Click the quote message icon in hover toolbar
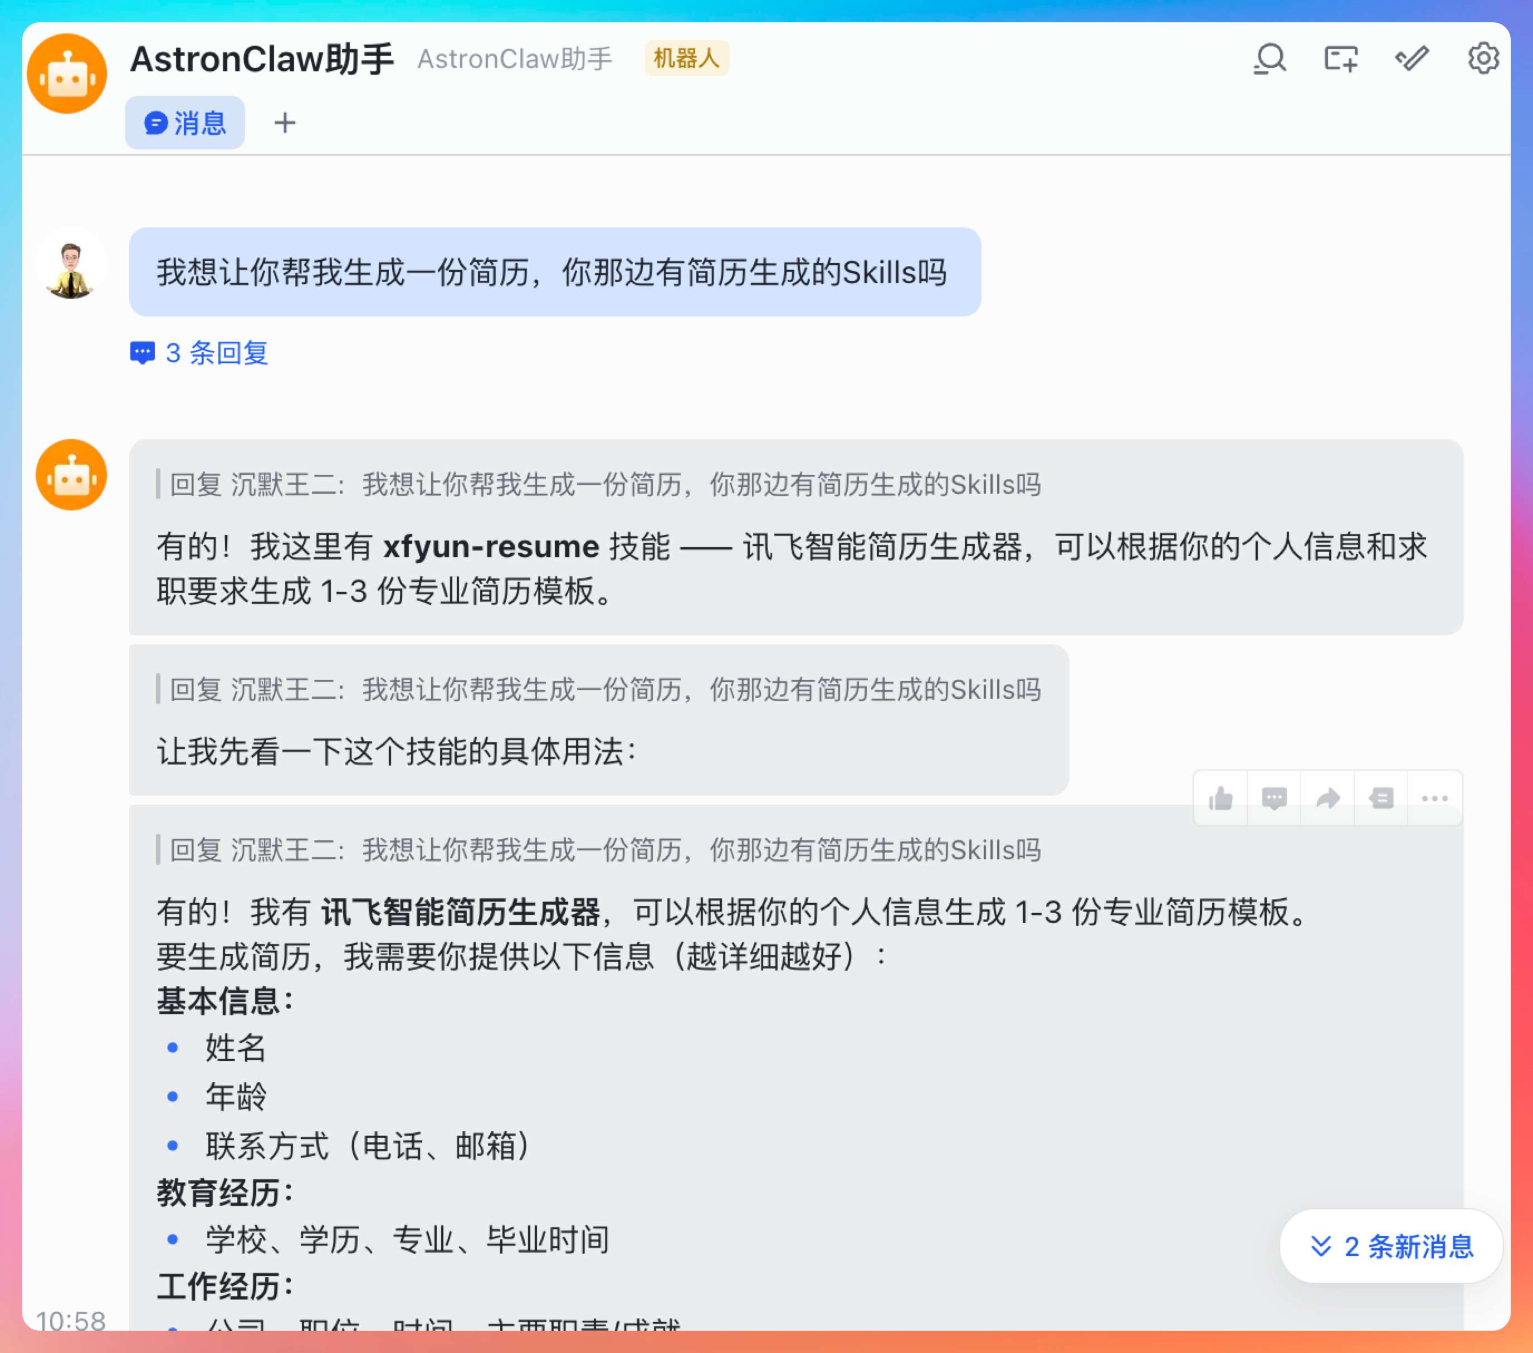Screen dimensions: 1533x1353 (1381, 799)
